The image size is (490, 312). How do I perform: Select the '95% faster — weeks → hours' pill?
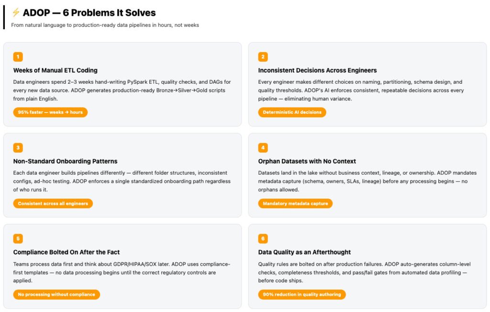tap(50, 112)
